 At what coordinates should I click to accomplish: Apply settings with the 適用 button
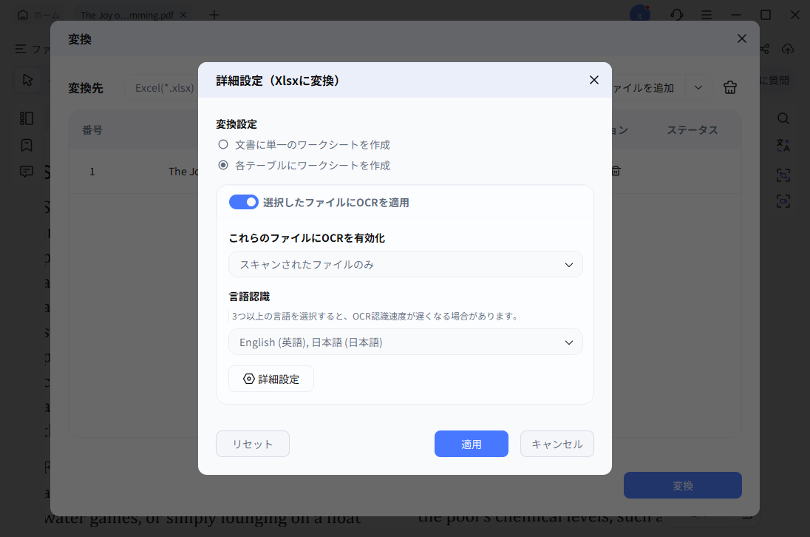(x=471, y=444)
